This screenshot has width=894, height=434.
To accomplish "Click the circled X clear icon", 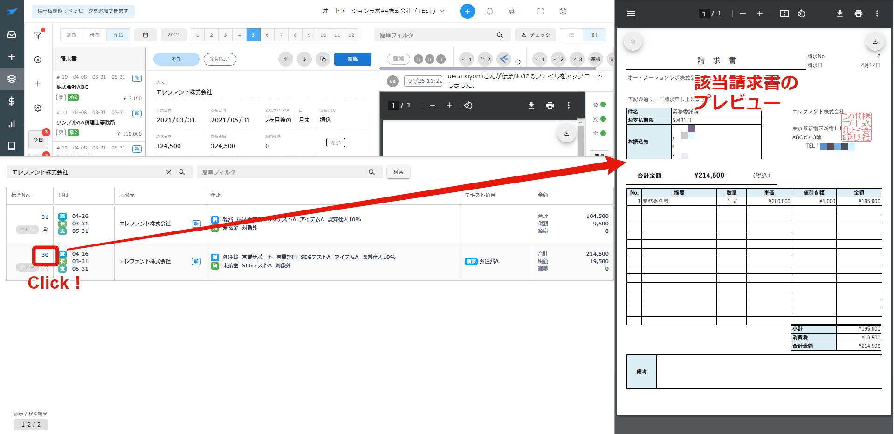I will click(x=38, y=60).
